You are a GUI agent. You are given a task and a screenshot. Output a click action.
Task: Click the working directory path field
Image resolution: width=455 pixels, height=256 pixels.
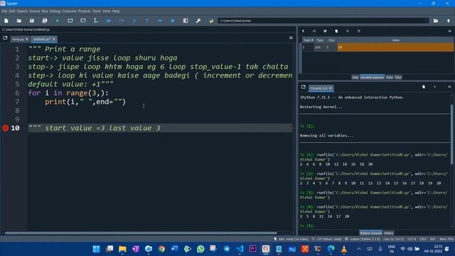click(x=323, y=21)
